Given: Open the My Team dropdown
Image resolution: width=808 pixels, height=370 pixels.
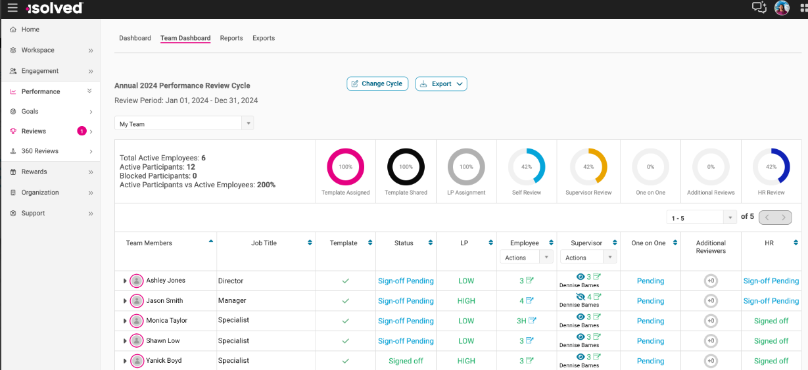Looking at the screenshot, I should pyautogui.click(x=183, y=124).
